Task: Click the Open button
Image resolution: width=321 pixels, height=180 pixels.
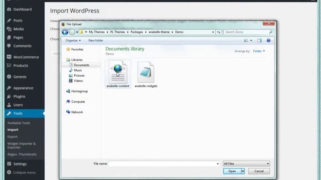Action: tap(232, 171)
